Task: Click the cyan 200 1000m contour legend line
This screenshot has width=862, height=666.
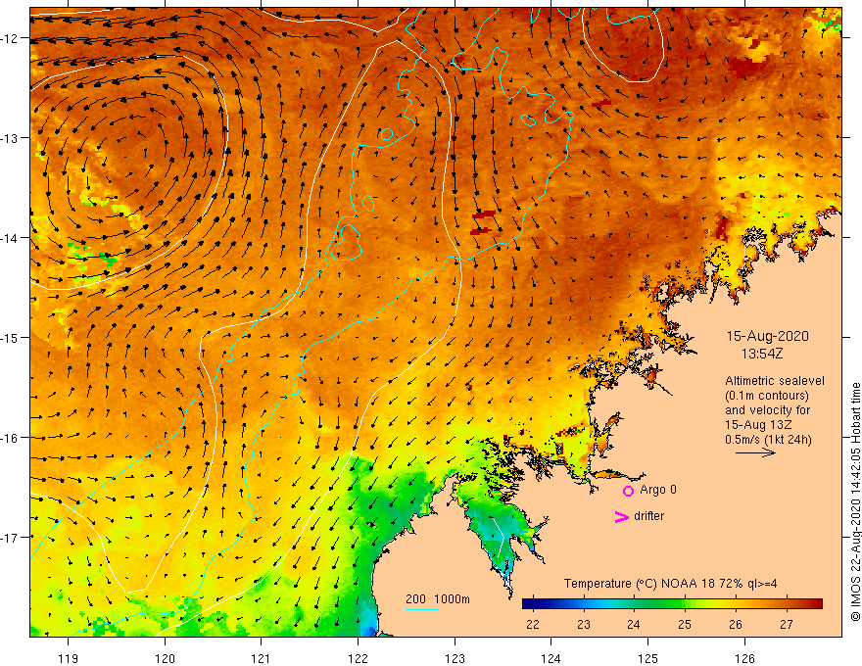Action: tap(421, 609)
